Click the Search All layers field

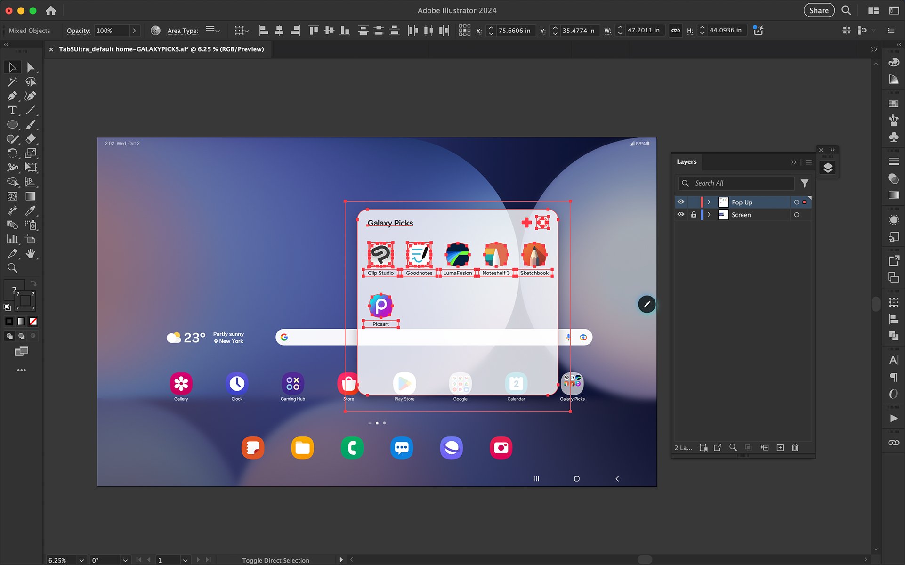[x=736, y=183]
